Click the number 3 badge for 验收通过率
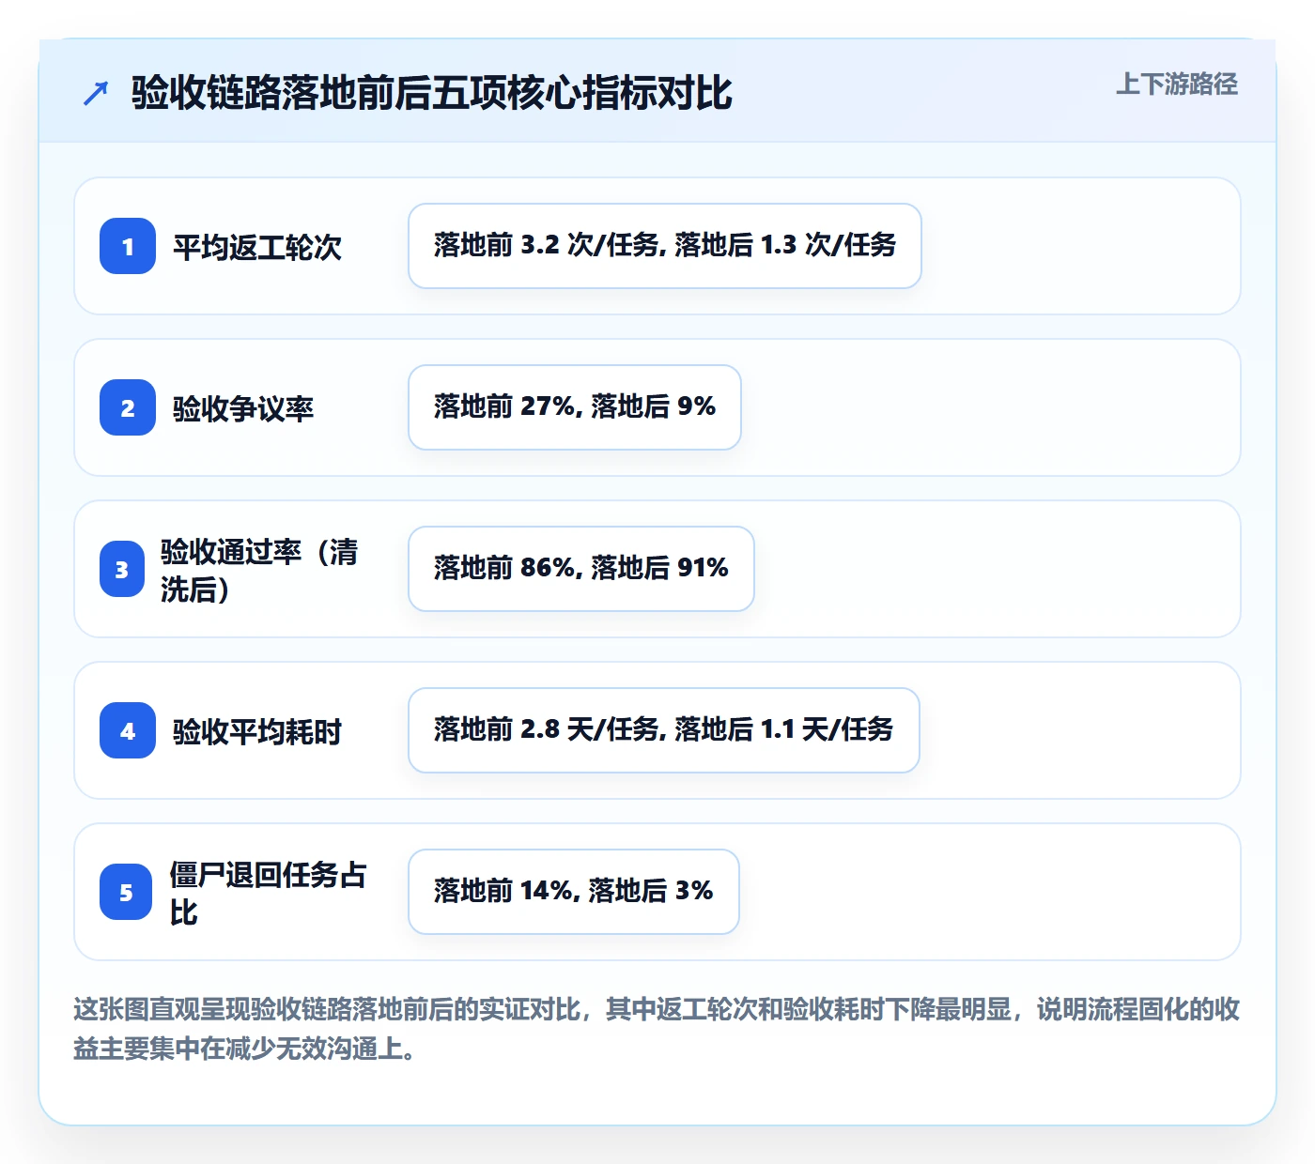Viewport: 1315px width, 1164px height. [x=122, y=569]
